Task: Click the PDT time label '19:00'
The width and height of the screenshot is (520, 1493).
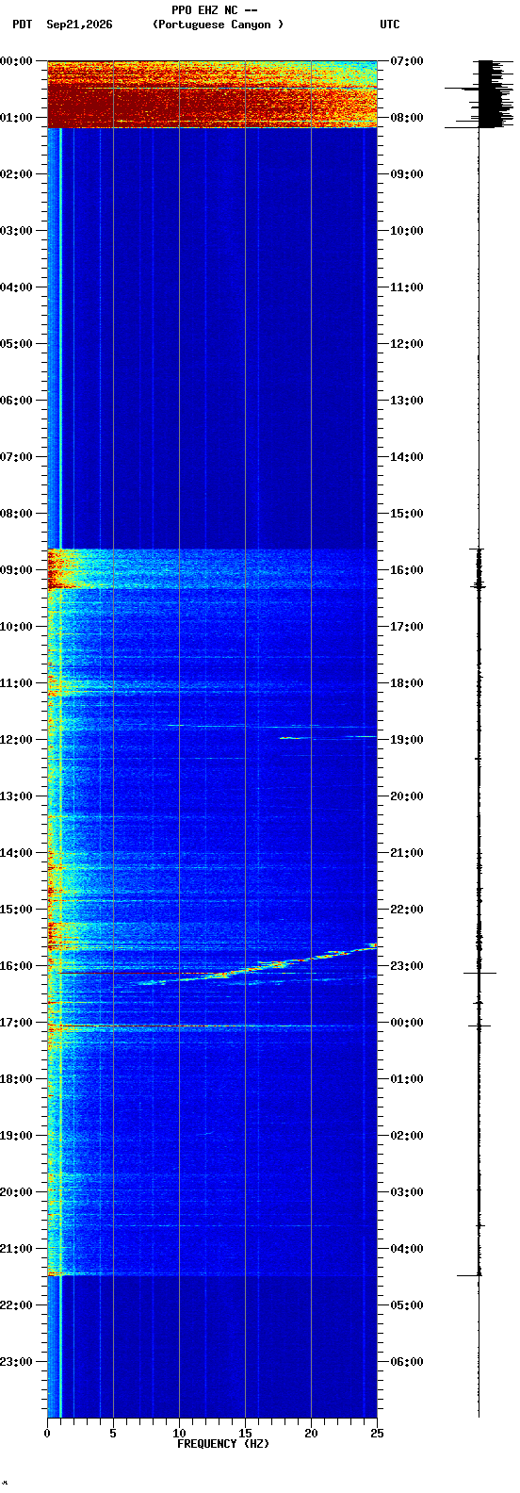Action: (x=16, y=1136)
